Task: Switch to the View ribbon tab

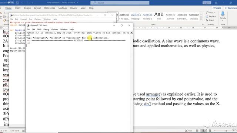Action: coord(83,8)
